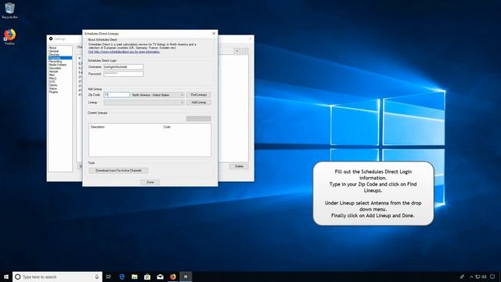
Task: Select Plugins in the Settings list
Action: point(53,92)
